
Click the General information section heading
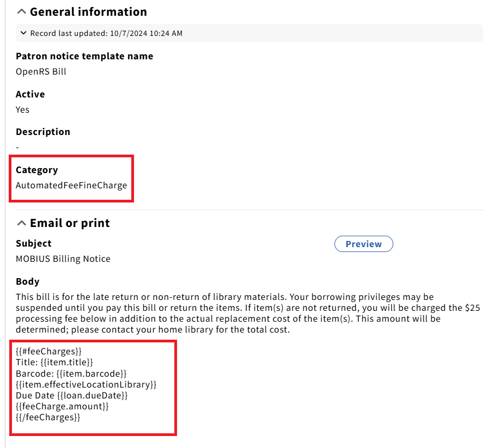coord(88,11)
